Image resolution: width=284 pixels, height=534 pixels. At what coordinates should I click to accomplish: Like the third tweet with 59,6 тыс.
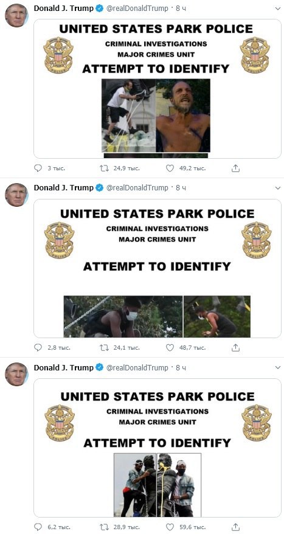(170, 527)
